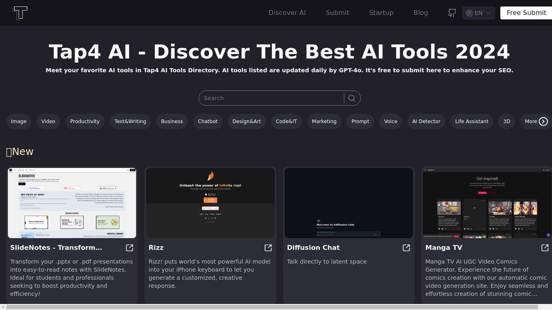The width and height of the screenshot is (552, 310).
Task: Click the Rizz card title
Action: click(x=156, y=248)
